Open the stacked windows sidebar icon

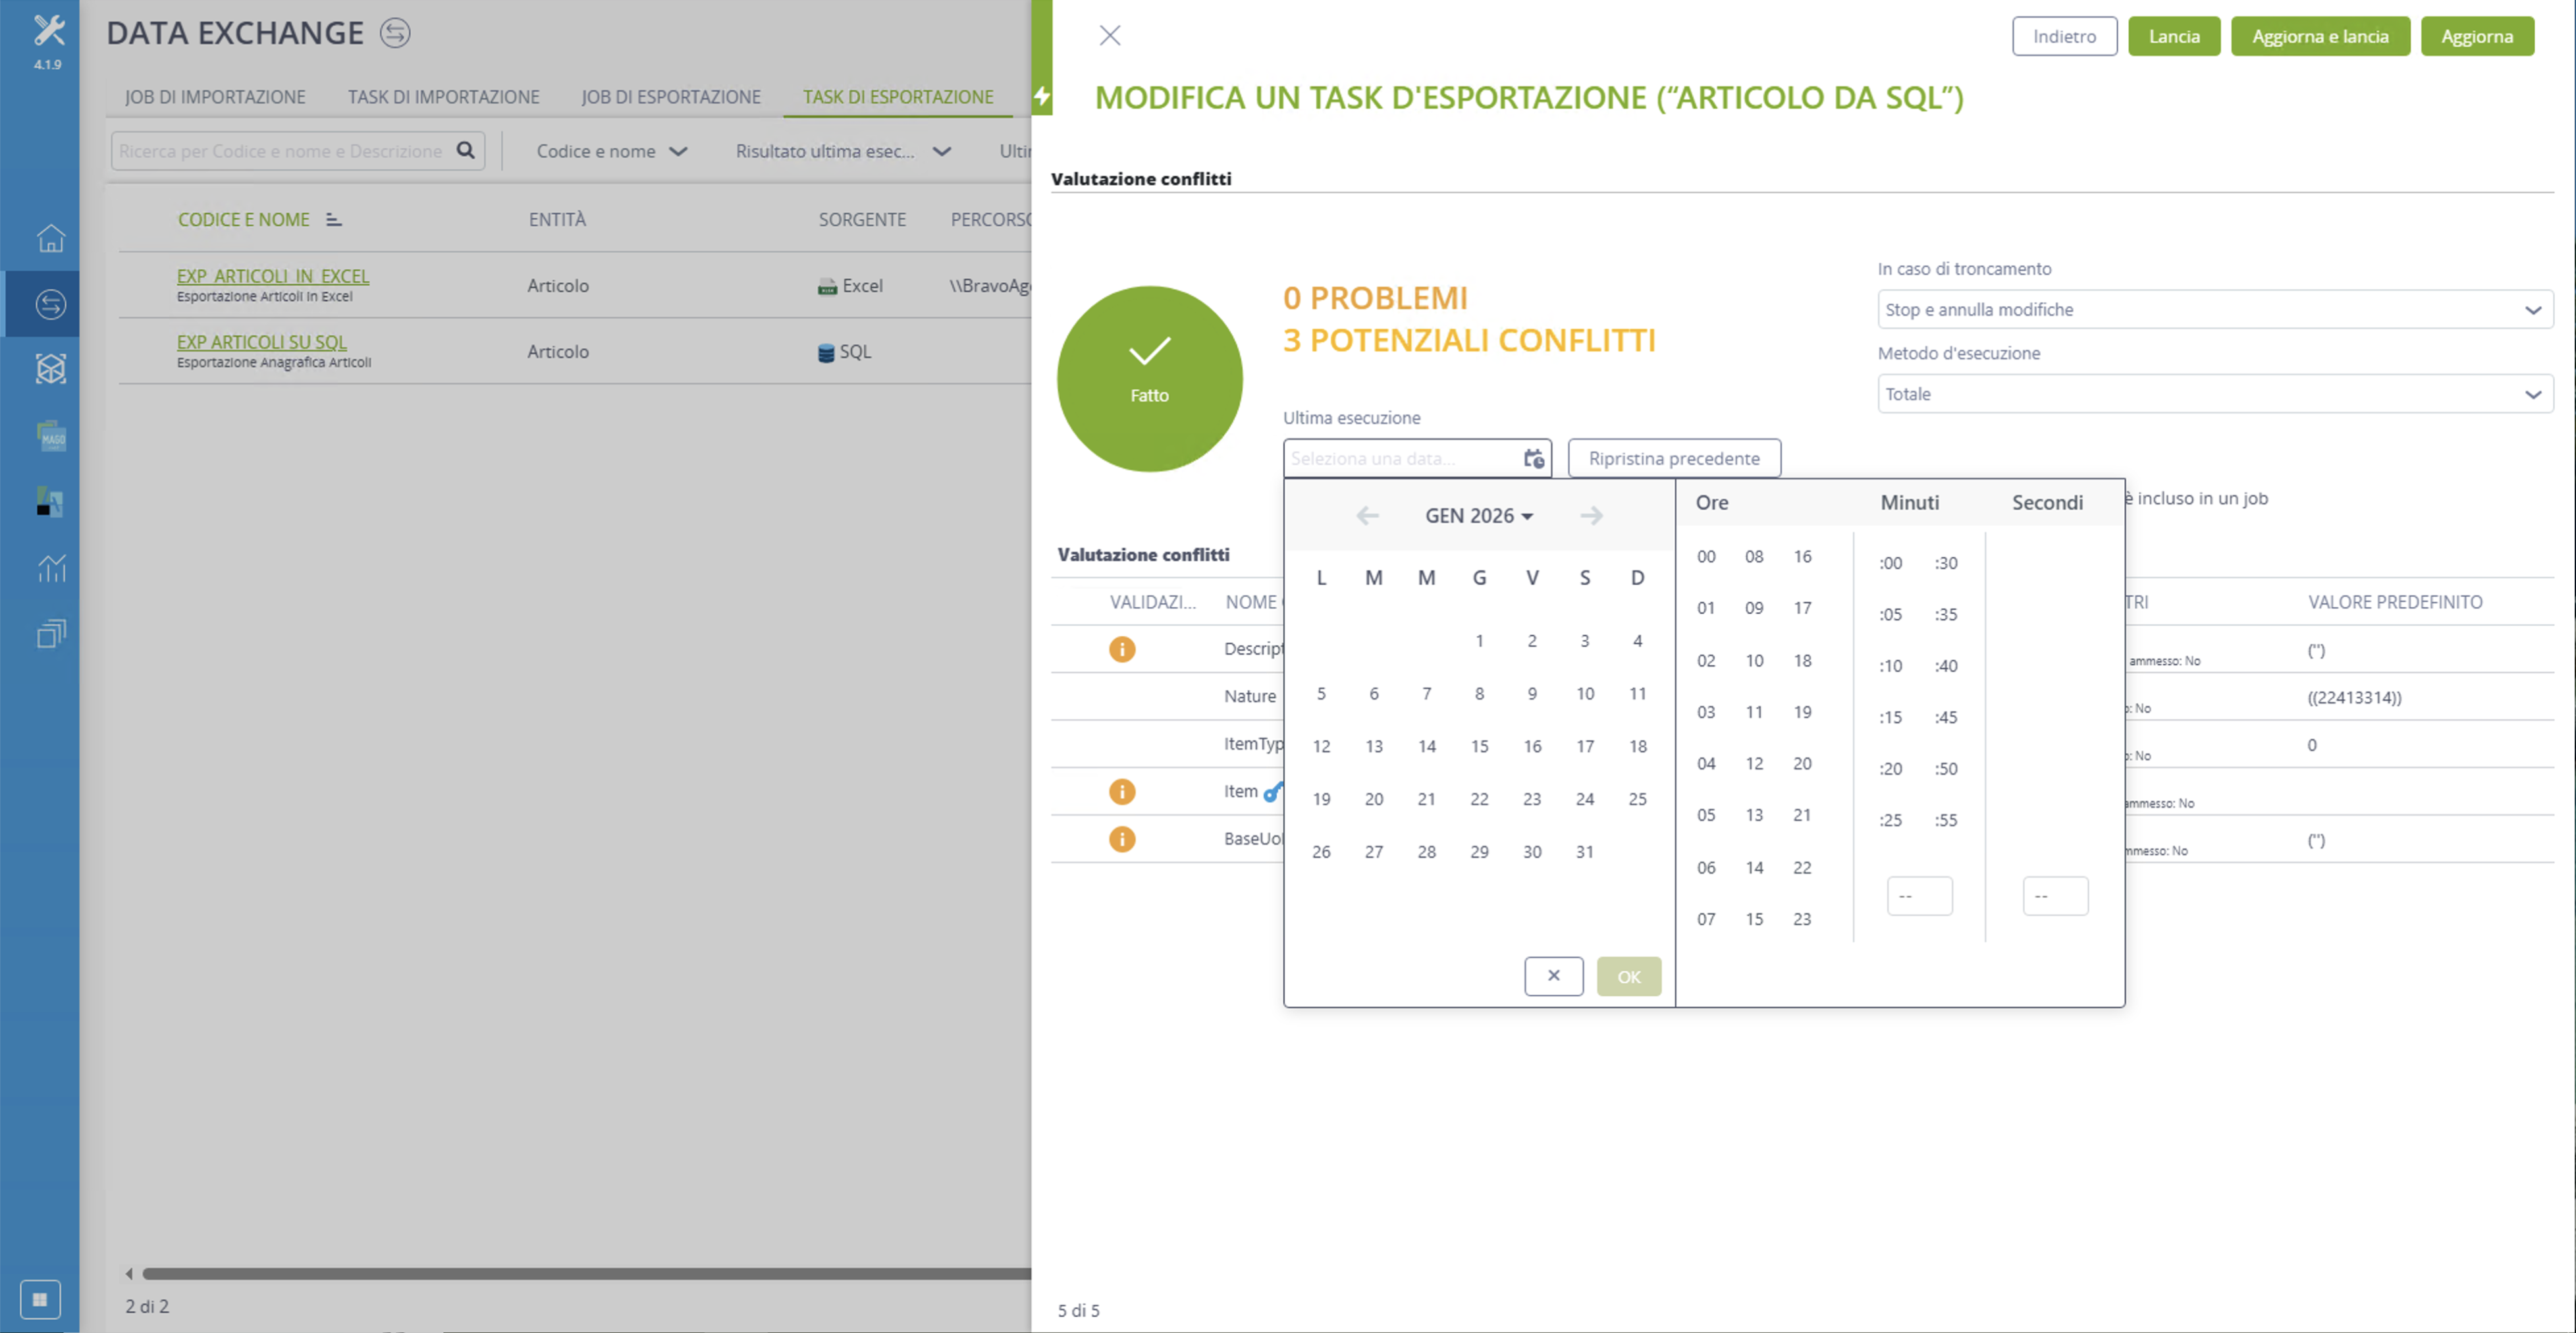51,633
